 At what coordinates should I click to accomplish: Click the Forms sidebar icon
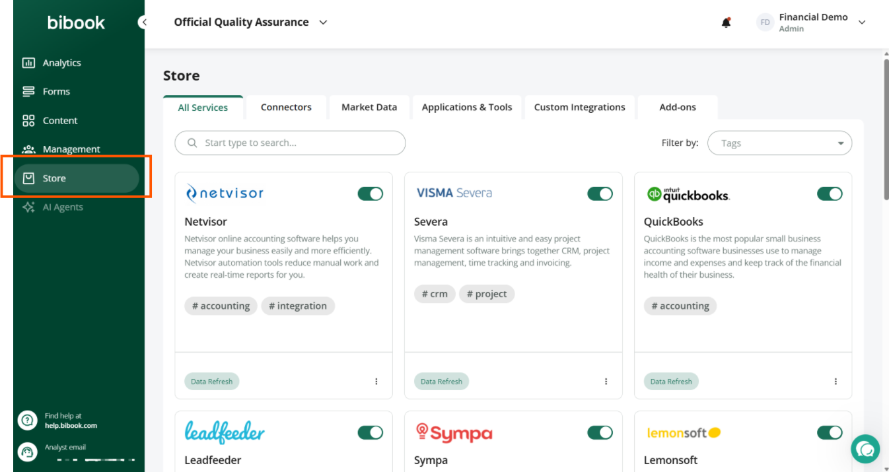(28, 92)
